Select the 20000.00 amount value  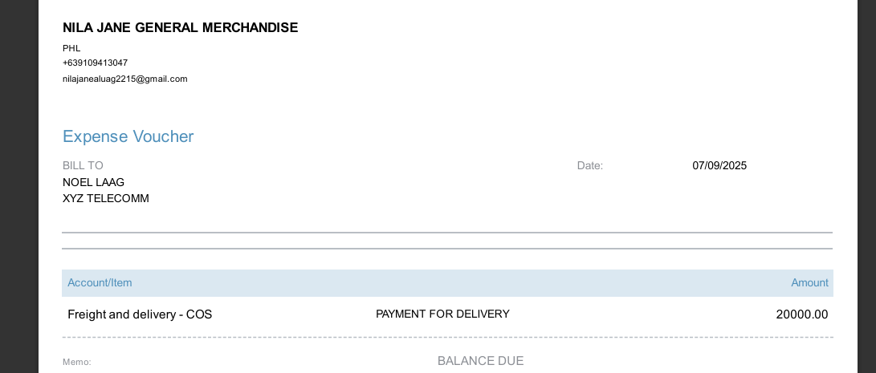point(801,314)
